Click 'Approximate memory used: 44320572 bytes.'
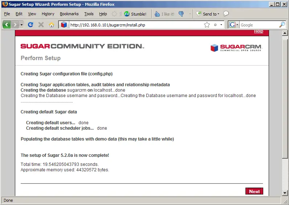Image resolution: width=289 pixels, height=205 pixels. [x=65, y=170]
